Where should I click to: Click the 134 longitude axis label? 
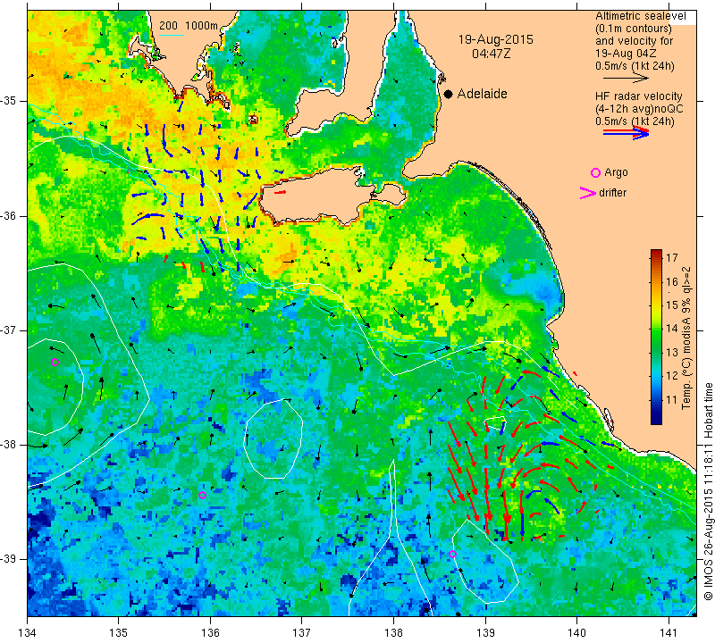tap(28, 633)
